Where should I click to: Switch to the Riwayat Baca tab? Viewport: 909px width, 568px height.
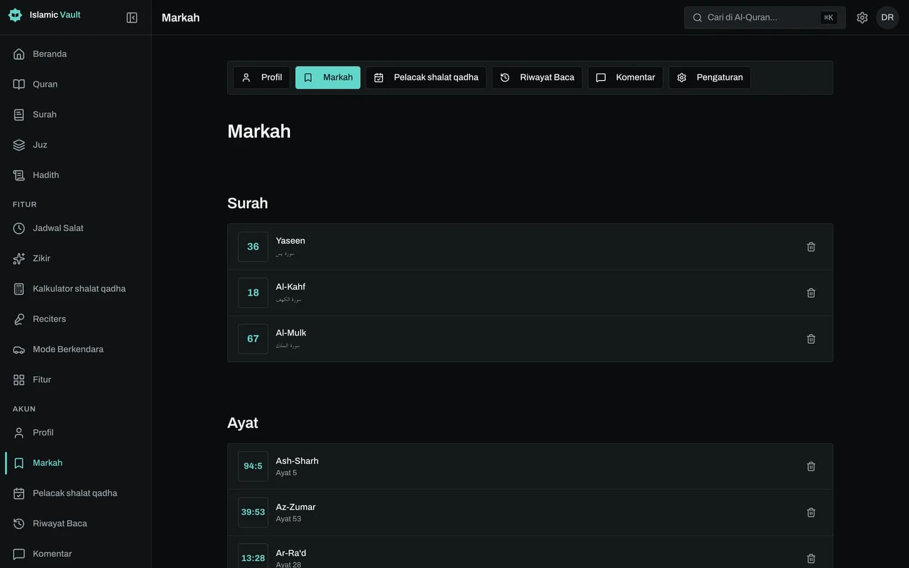tap(537, 77)
